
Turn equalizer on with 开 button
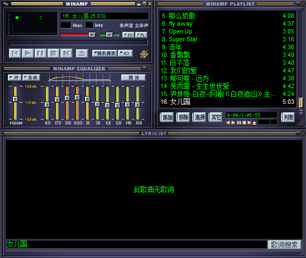15,78
